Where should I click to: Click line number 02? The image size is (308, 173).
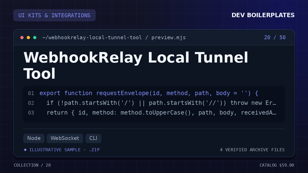coord(31,103)
